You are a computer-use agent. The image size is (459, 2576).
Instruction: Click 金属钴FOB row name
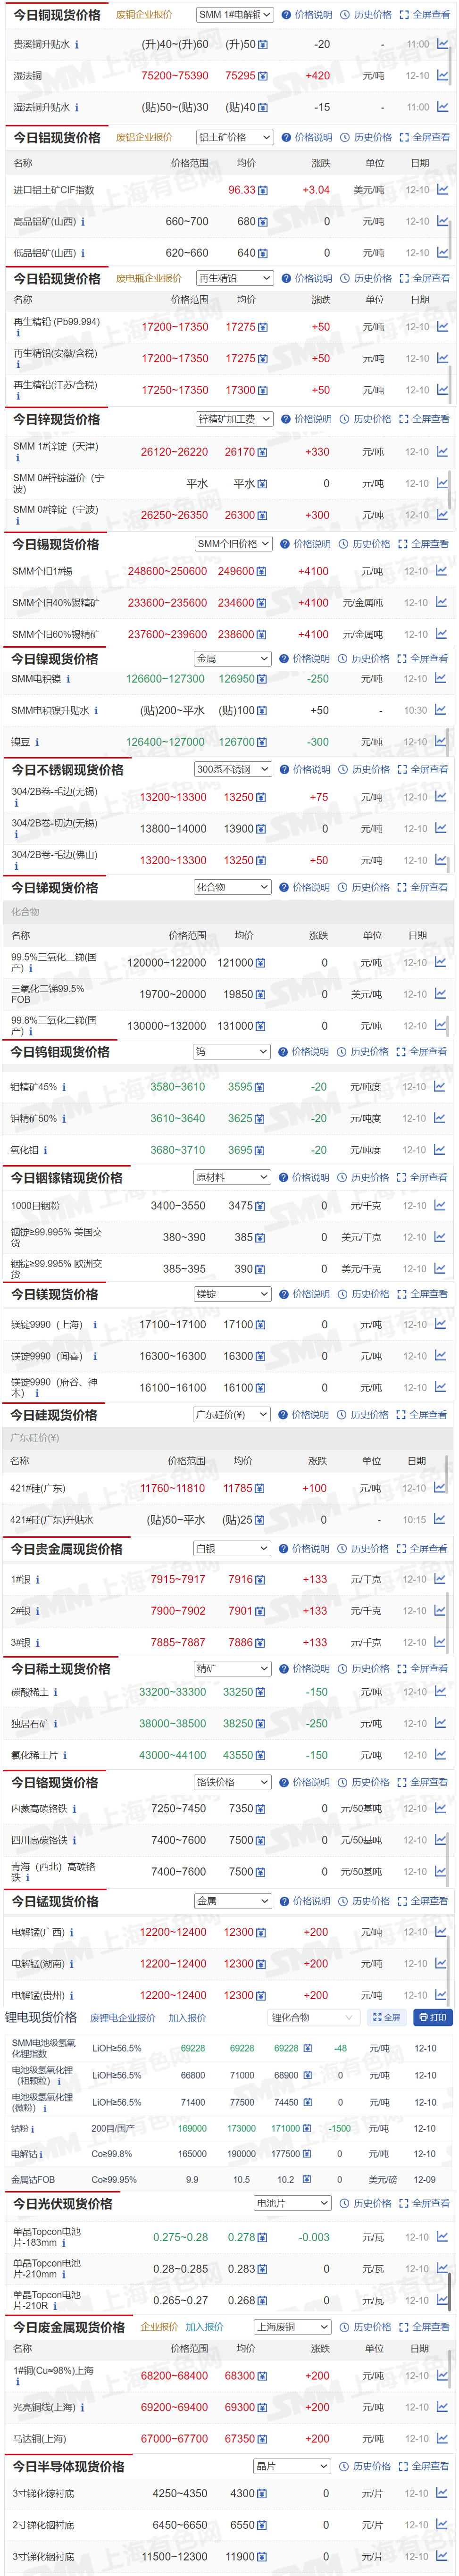click(33, 2179)
